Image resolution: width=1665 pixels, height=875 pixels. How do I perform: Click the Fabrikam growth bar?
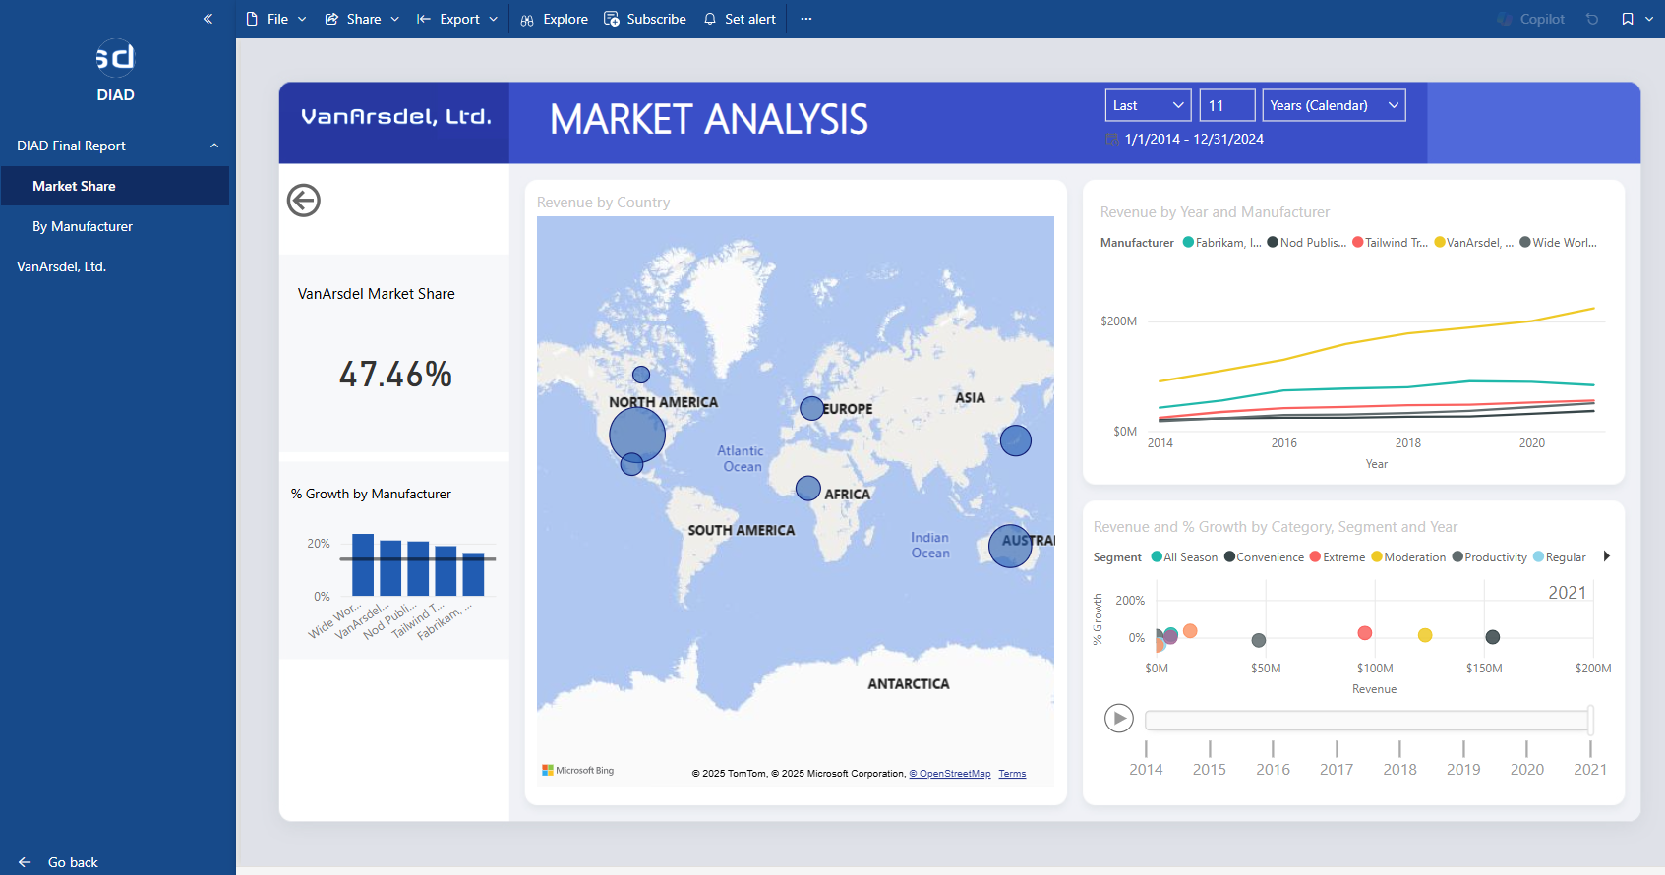(473, 574)
